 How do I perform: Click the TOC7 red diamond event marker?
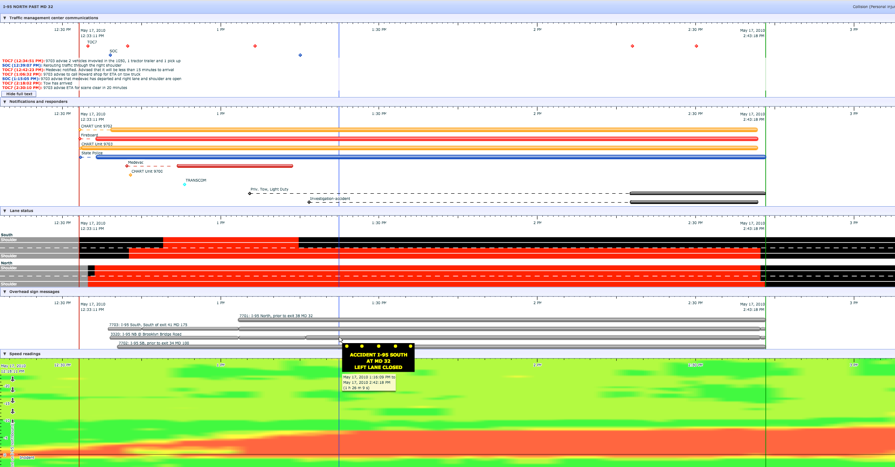88,46
